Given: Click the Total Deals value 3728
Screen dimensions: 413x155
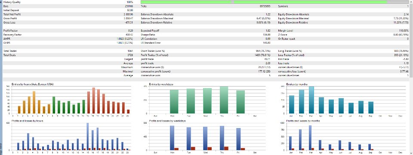Looking at the screenshot, I should [x=130, y=55].
